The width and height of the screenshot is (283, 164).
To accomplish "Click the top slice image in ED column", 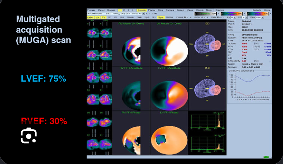I will pos(93,33).
